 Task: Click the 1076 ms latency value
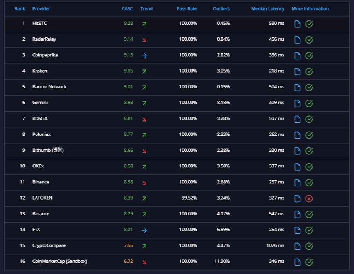275,245
